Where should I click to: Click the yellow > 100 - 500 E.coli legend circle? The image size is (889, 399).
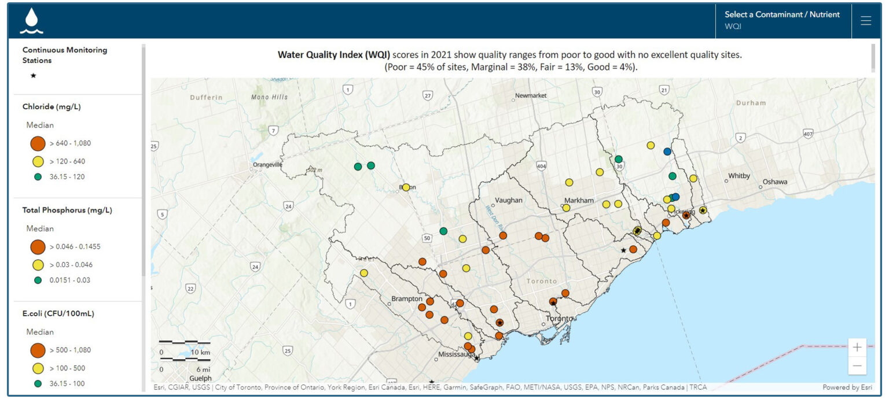[38, 368]
